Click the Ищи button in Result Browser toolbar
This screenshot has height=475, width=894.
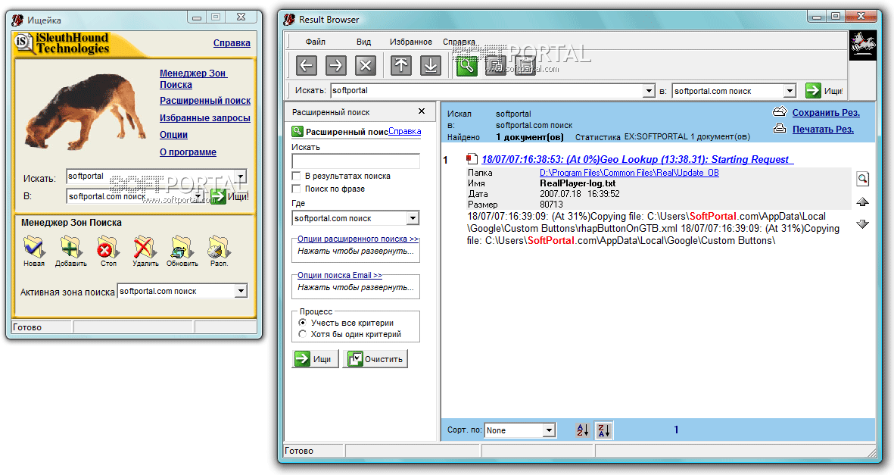[x=824, y=91]
